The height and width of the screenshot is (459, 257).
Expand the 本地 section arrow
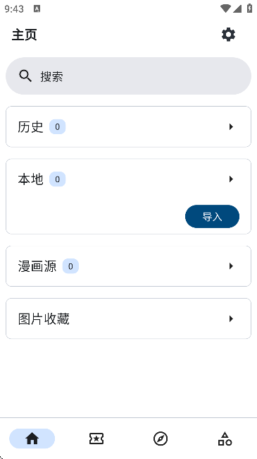click(231, 179)
